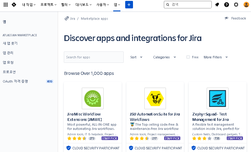
Task: Click the 베타 badge next to OAuth
Action: coord(50,81)
